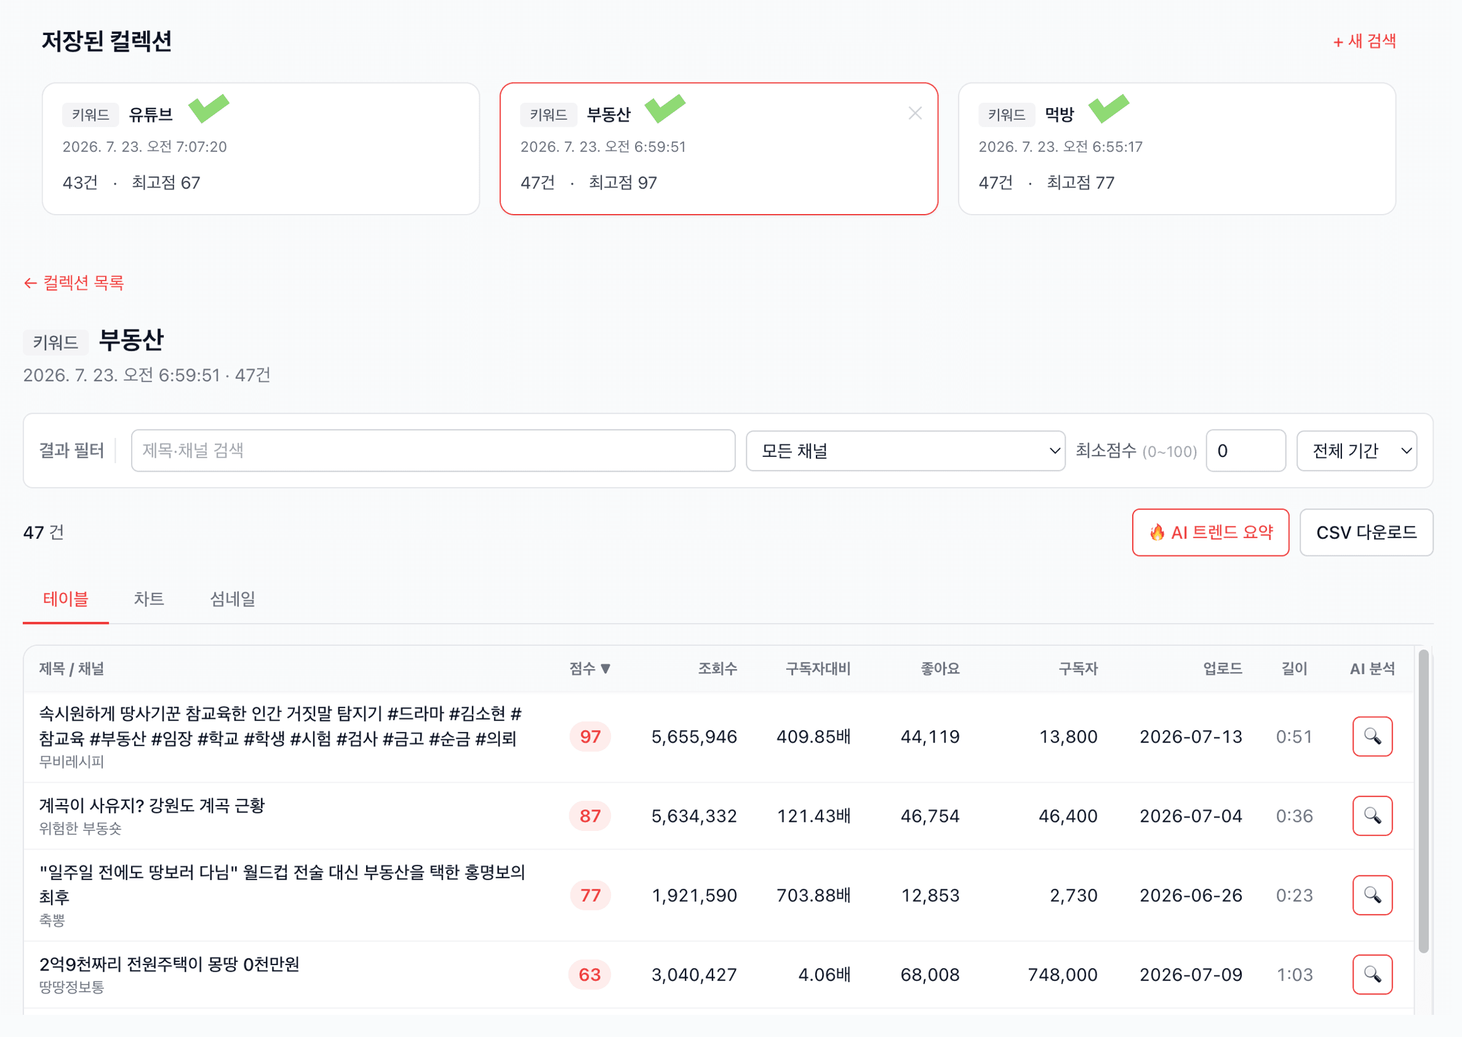1462x1037 pixels.
Task: Go back via ← 컬렉션 목록 link
Action: click(73, 283)
